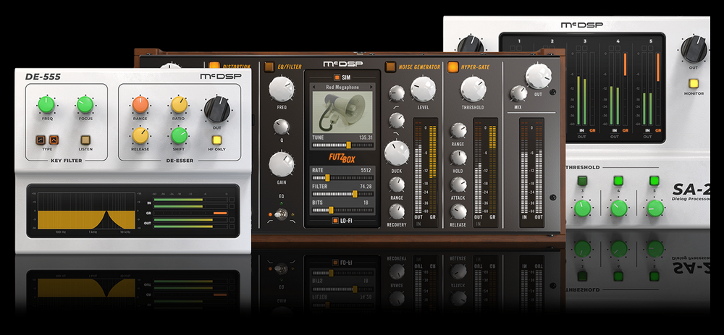Click the SA-2 band 5 green threshold knob

(654, 208)
